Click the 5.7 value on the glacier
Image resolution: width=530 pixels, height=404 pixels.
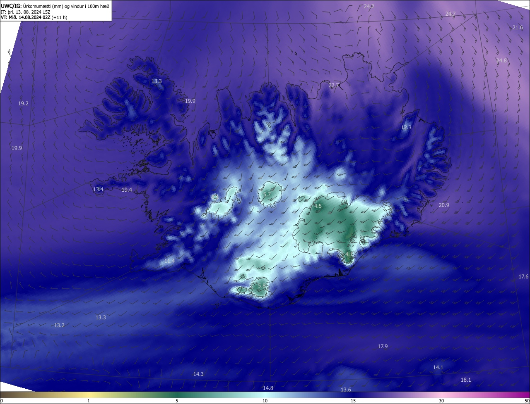pos(267,194)
